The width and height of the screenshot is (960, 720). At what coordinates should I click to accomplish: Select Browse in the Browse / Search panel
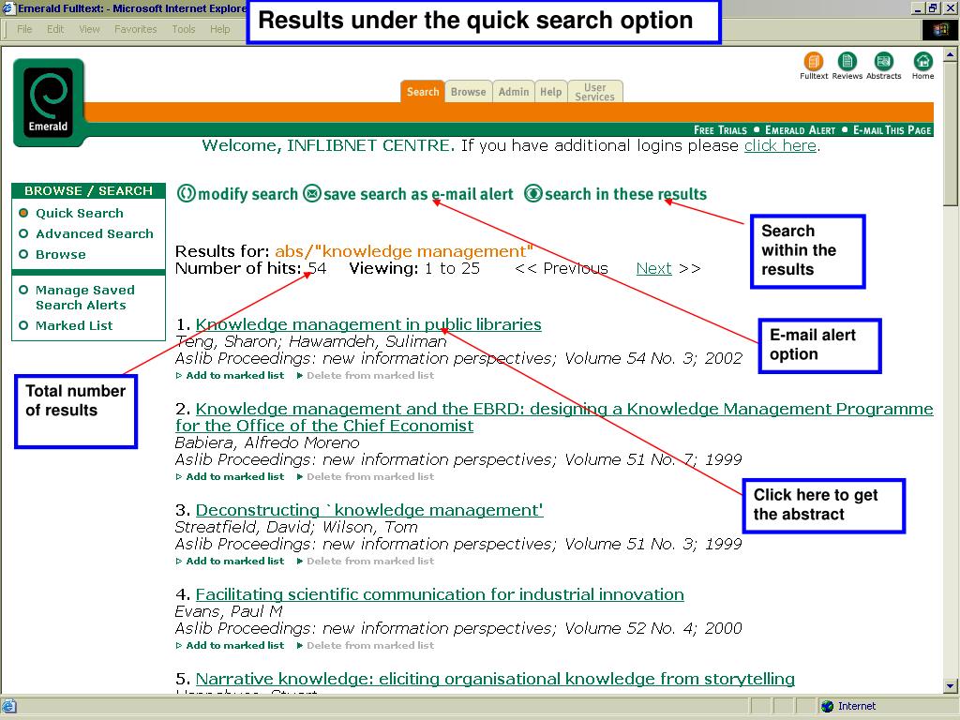(52, 254)
